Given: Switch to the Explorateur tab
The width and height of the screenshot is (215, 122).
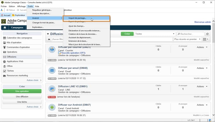Looking at the screenshot, I should tap(19, 15).
